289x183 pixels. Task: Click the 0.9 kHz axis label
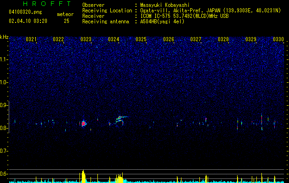4,105
